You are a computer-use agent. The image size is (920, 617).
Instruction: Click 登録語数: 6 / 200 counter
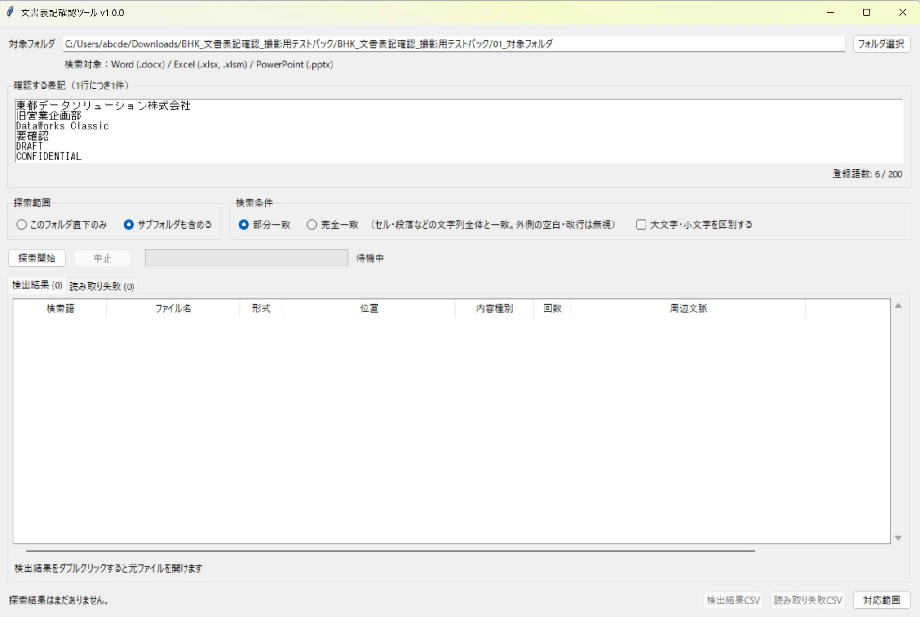tap(867, 174)
